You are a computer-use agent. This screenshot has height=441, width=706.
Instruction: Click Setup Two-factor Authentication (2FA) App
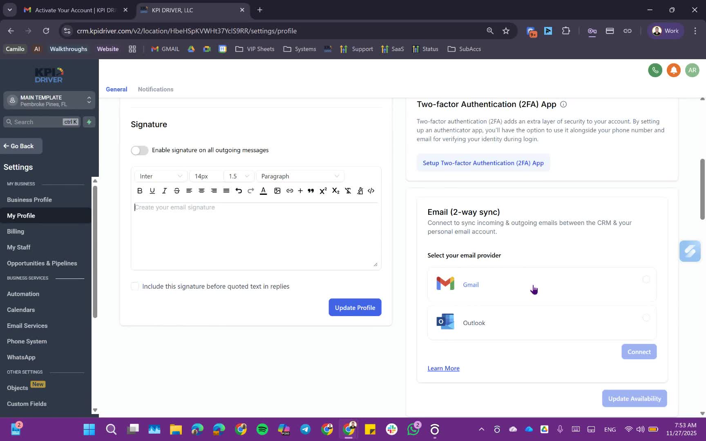point(483,163)
